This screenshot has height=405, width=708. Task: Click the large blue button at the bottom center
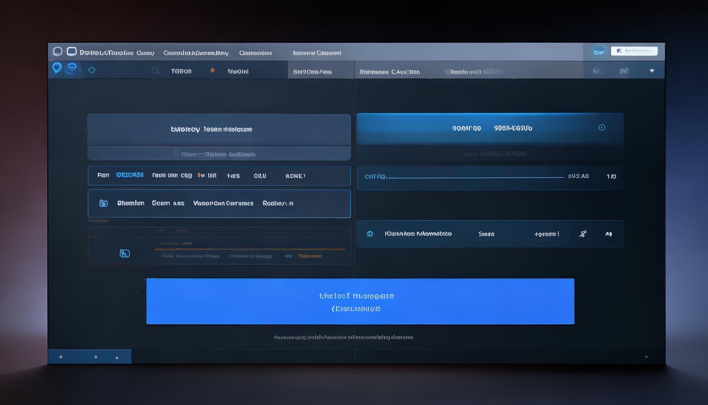tap(360, 301)
